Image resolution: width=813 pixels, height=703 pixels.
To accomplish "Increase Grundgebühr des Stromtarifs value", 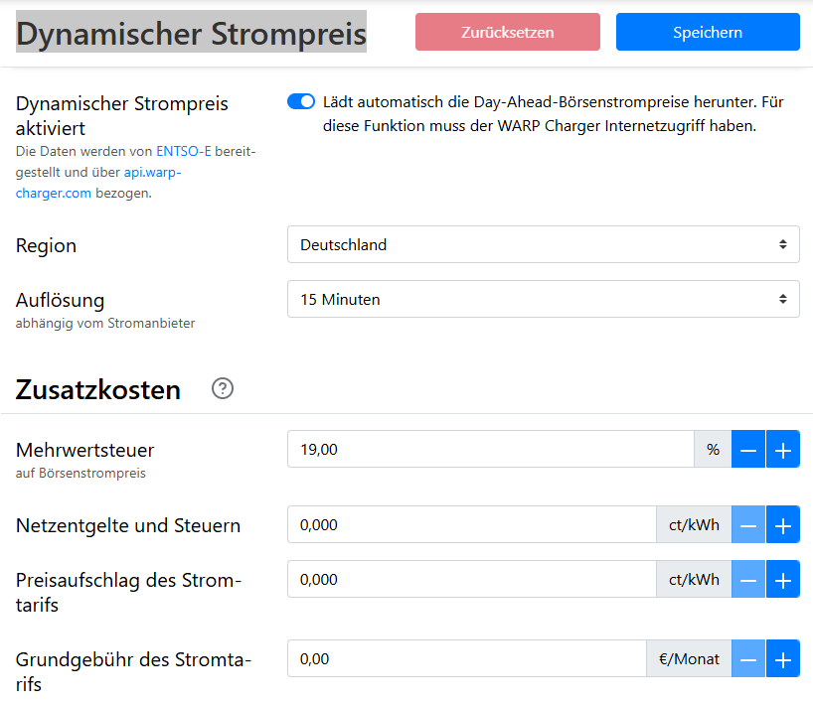I will [x=782, y=658].
